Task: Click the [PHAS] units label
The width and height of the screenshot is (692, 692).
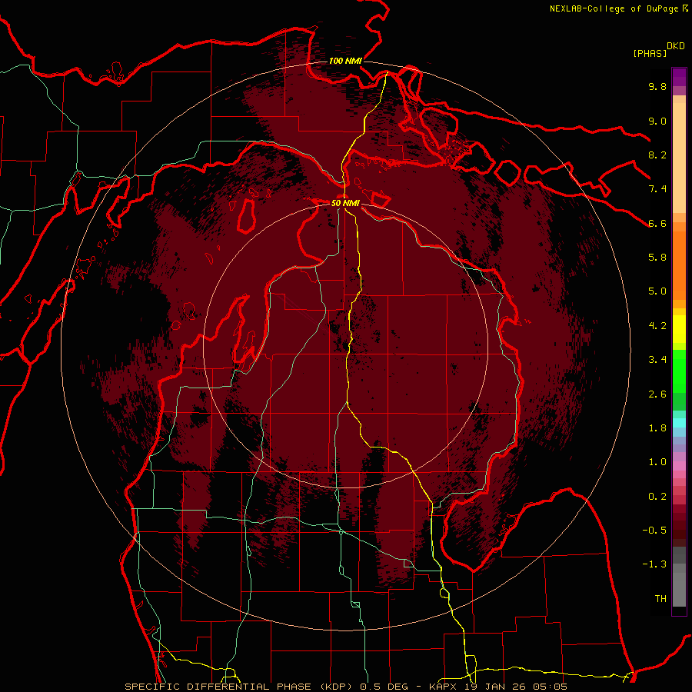Action: [650, 53]
